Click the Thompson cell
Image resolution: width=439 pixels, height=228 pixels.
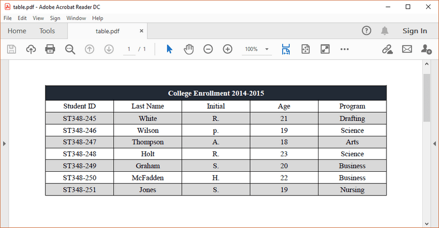(148, 142)
